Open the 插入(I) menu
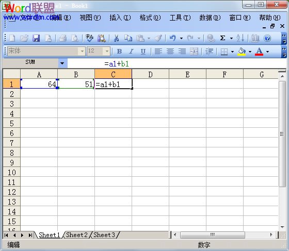The width and height of the screenshot is (289, 251). [120, 18]
